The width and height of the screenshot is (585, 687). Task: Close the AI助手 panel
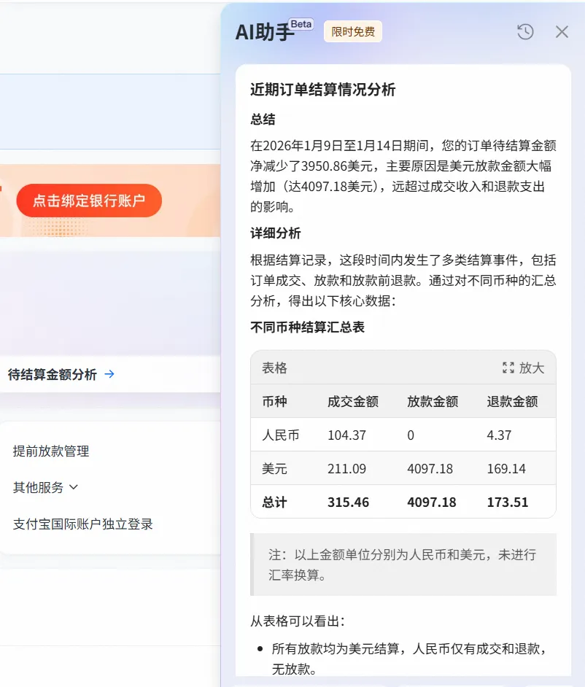562,31
